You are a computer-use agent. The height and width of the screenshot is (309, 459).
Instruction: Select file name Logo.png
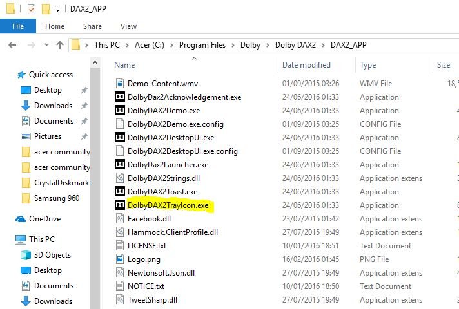[x=144, y=259]
